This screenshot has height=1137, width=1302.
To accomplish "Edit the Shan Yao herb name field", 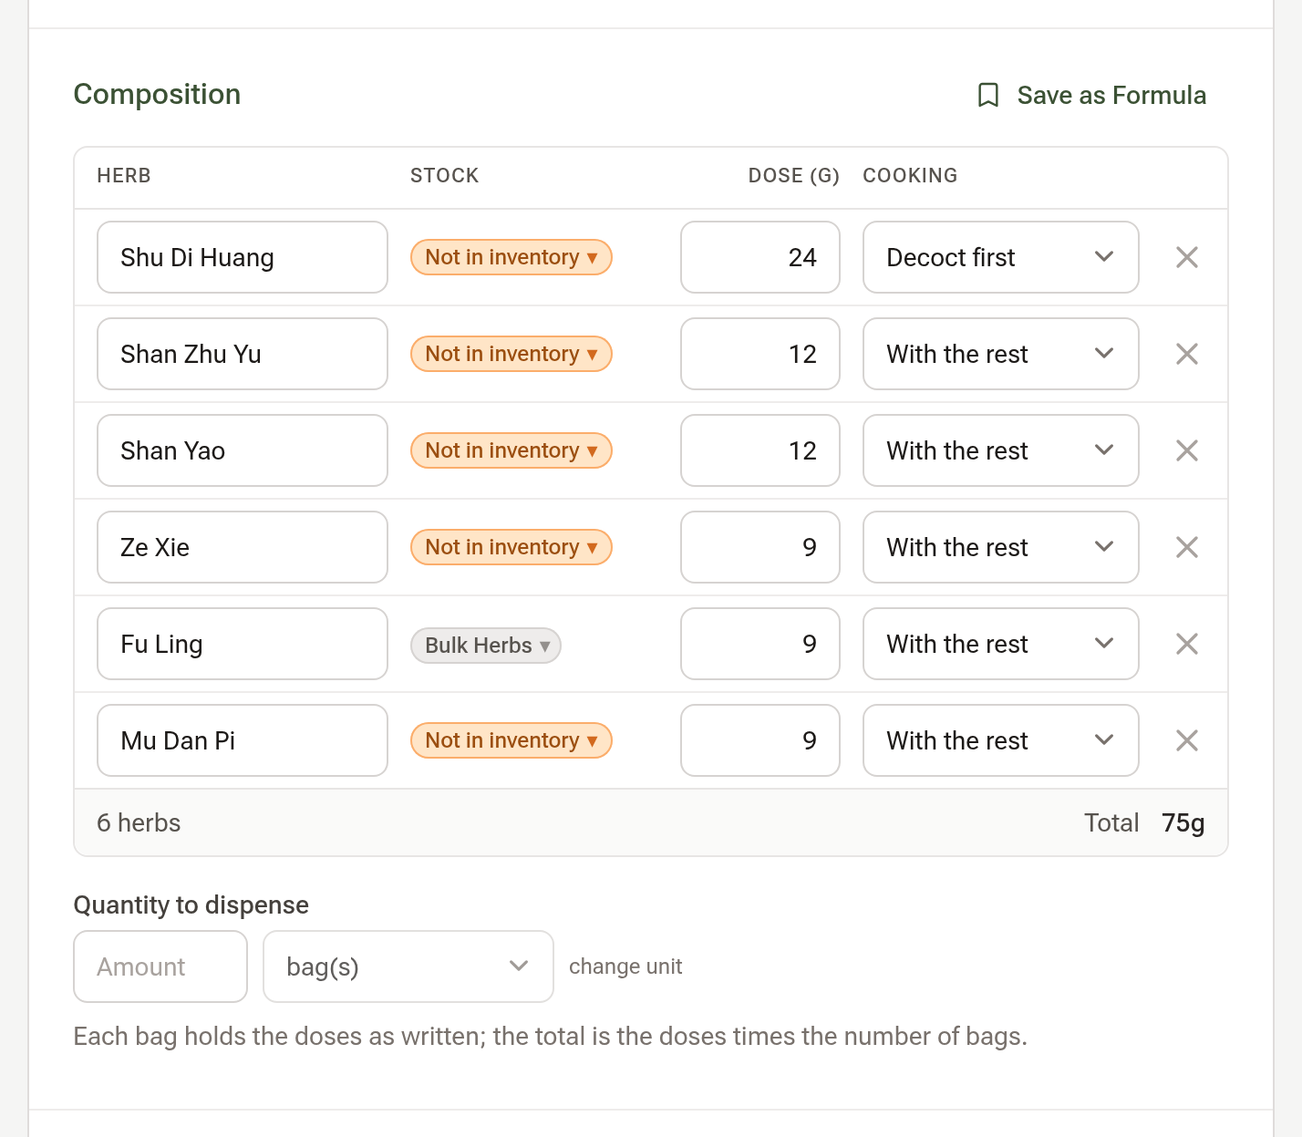I will click(243, 450).
